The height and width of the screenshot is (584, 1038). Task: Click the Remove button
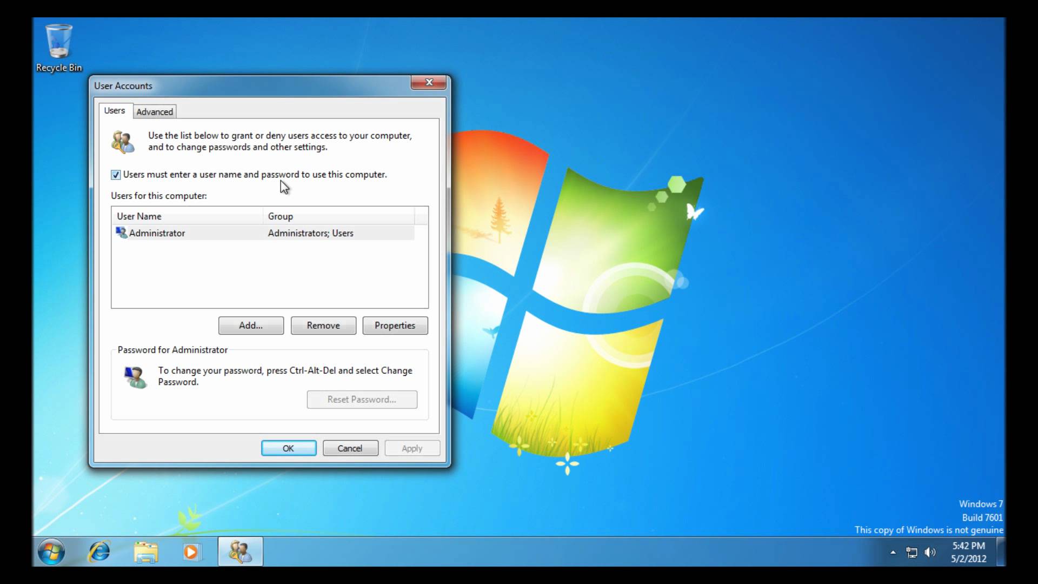point(323,326)
